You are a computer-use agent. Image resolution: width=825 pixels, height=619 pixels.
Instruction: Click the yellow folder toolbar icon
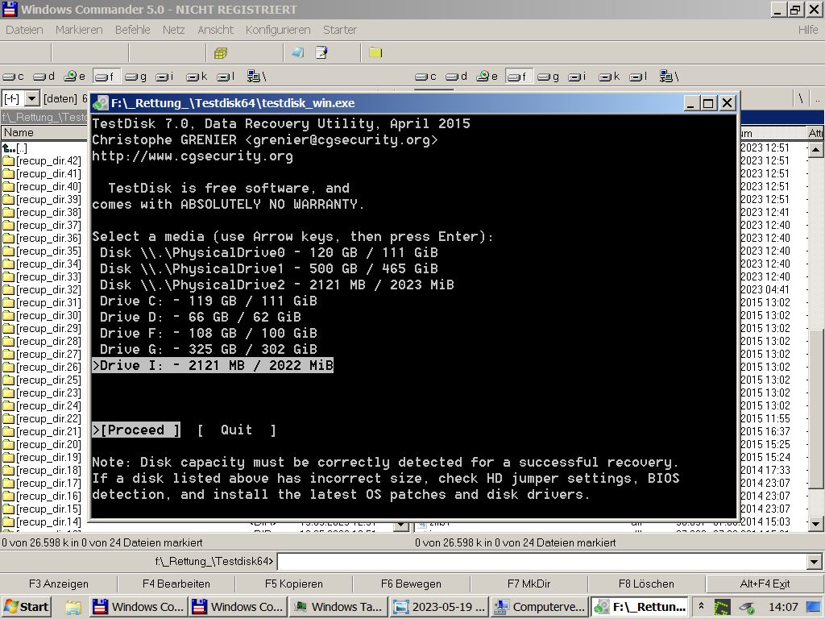pyautogui.click(x=375, y=52)
